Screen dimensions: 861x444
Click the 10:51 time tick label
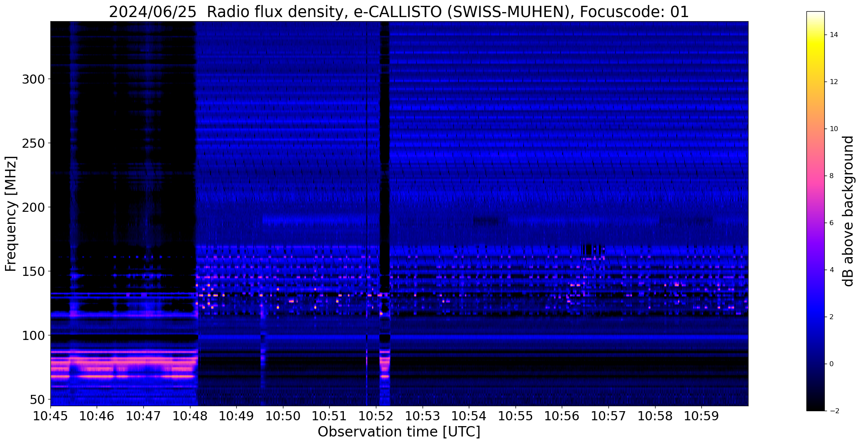point(330,416)
